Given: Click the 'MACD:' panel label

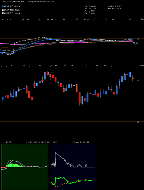Looking at the screenshot, I should point(9,142).
